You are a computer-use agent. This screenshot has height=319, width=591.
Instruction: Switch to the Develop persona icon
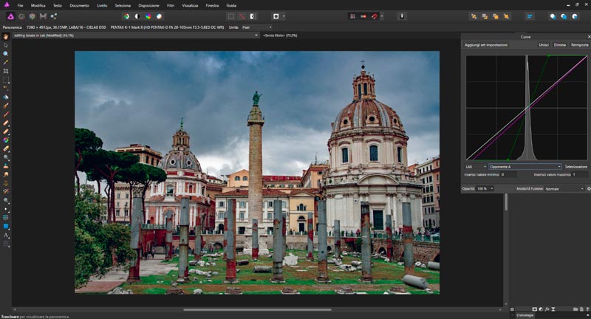click(33, 16)
